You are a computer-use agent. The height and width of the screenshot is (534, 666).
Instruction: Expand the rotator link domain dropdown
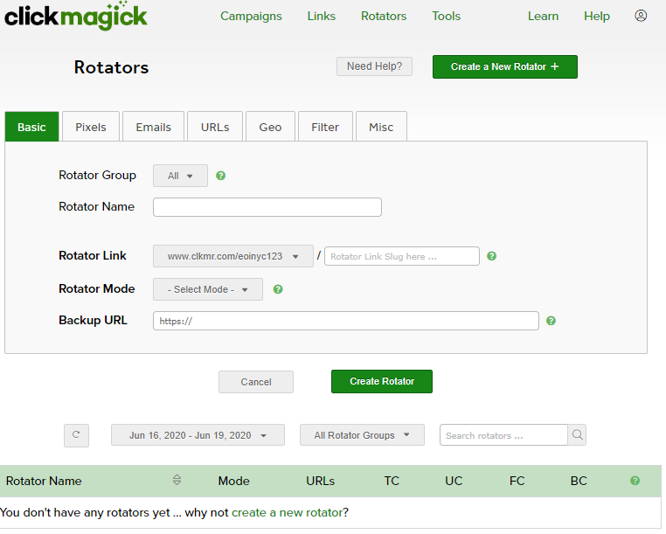(x=233, y=256)
